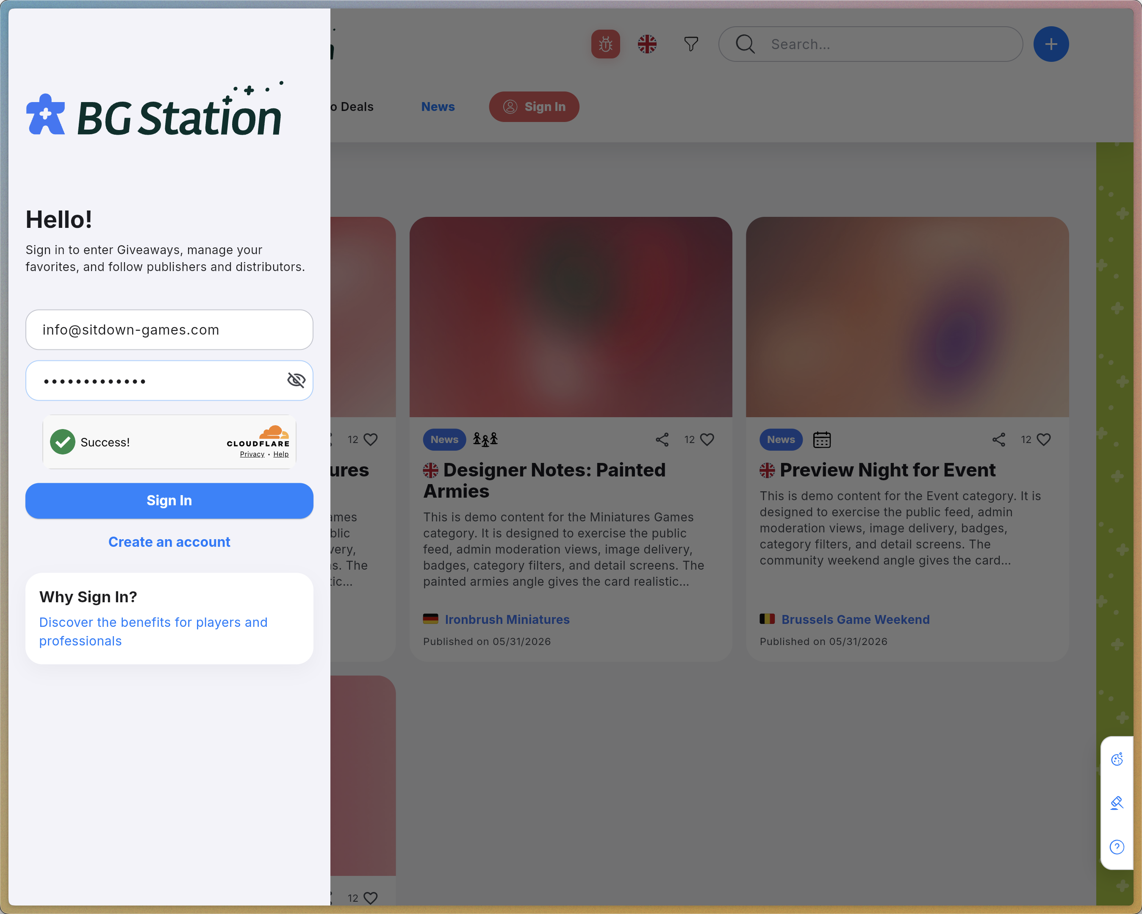Click the gavel legal icon
The width and height of the screenshot is (1142, 914).
pos(1117,803)
